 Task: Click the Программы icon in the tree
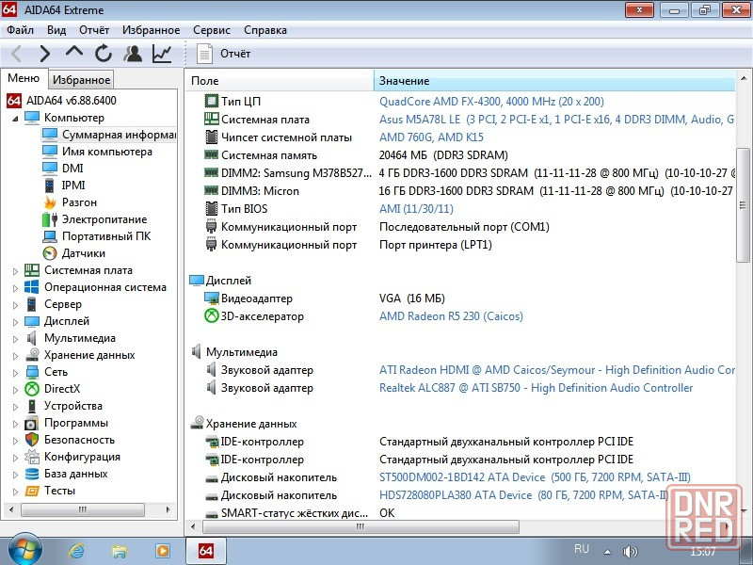point(32,423)
